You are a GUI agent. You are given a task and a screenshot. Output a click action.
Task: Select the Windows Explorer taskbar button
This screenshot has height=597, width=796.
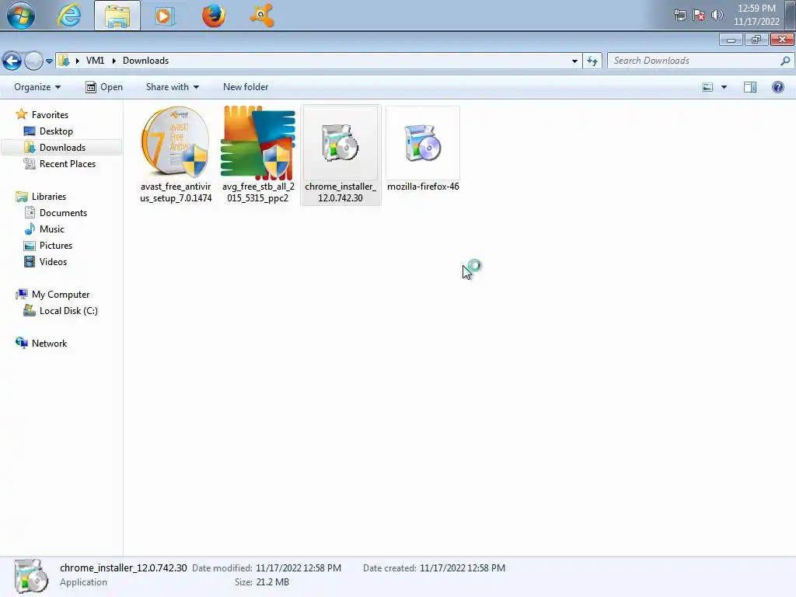tap(117, 16)
